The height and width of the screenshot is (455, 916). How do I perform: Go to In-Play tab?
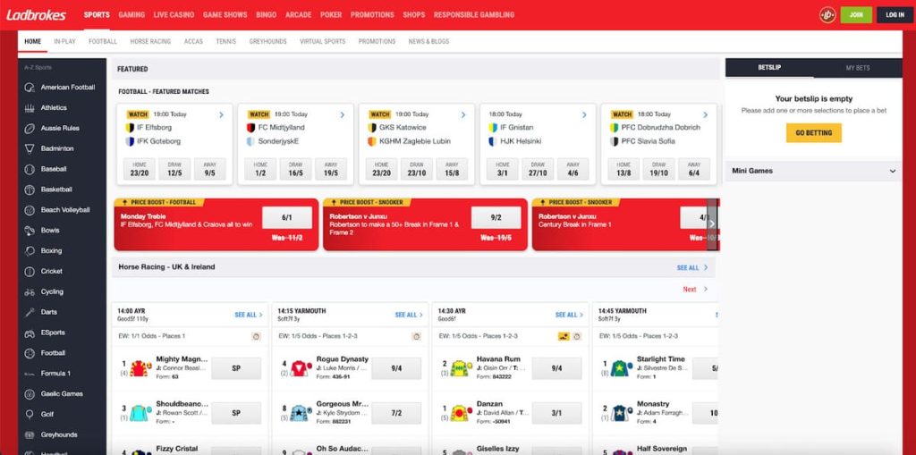64,41
